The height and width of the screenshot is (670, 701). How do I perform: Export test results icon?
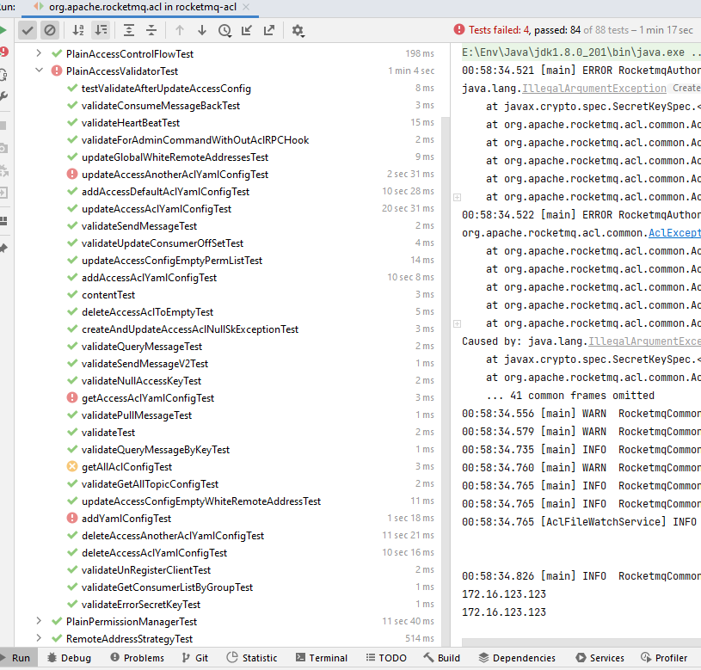[x=269, y=30]
